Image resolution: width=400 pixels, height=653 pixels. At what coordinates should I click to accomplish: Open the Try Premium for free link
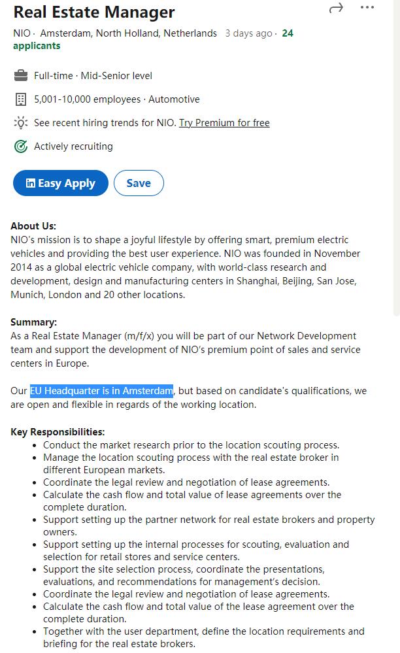coord(224,123)
